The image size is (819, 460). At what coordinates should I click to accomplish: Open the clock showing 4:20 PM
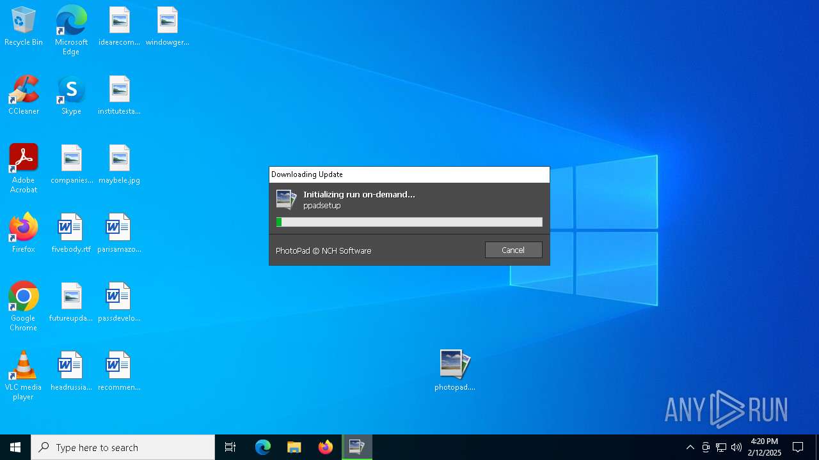(x=765, y=447)
